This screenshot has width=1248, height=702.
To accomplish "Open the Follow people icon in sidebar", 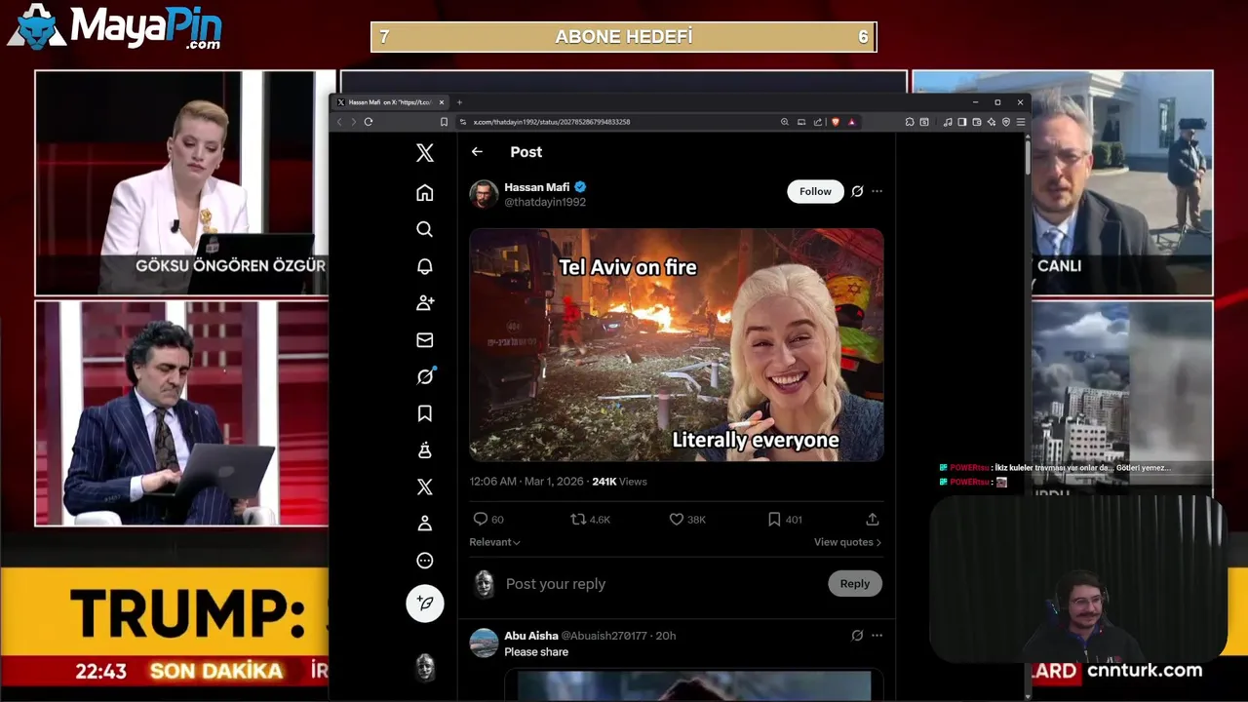I will 424,303.
